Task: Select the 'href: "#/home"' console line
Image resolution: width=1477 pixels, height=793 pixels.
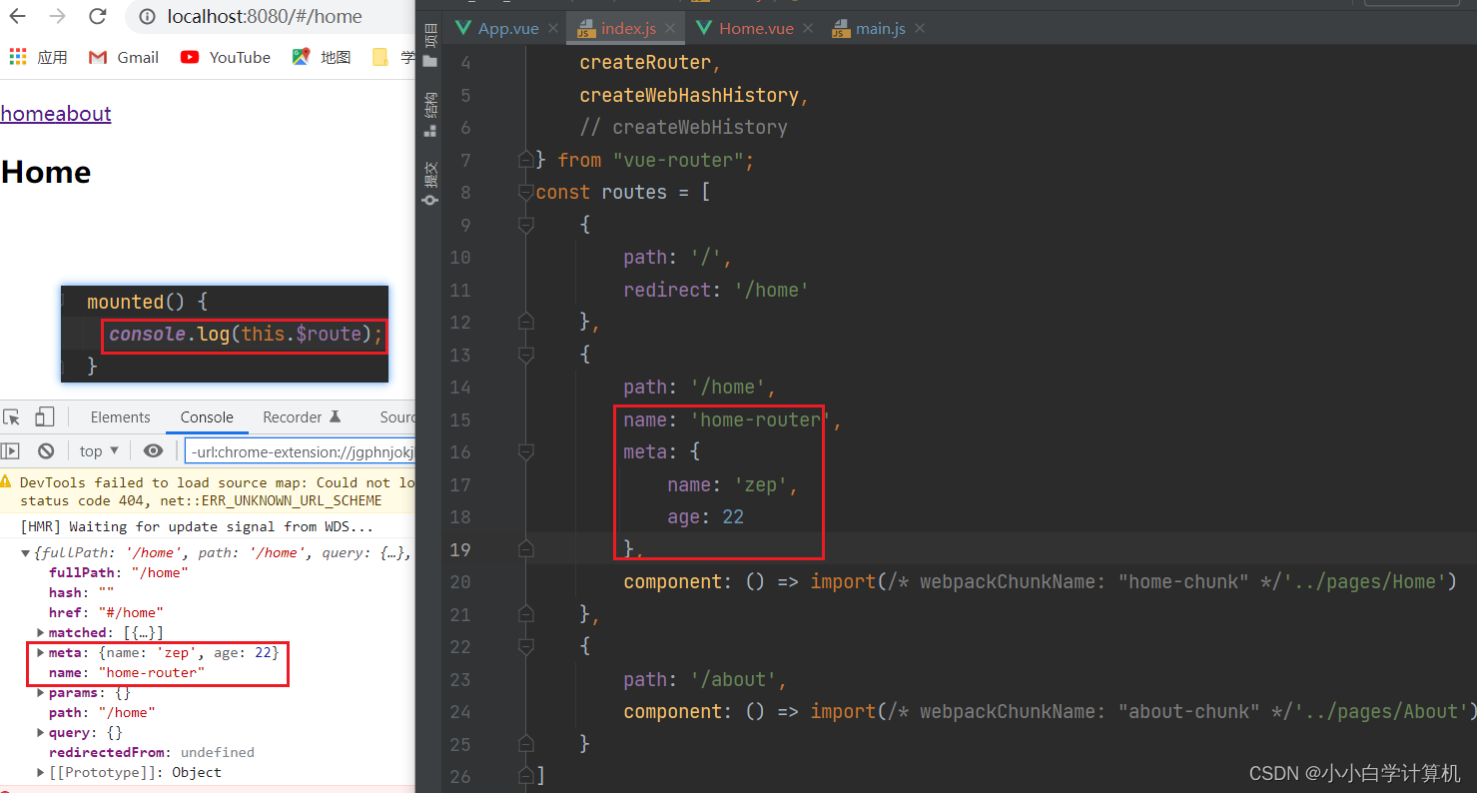Action: tap(106, 613)
